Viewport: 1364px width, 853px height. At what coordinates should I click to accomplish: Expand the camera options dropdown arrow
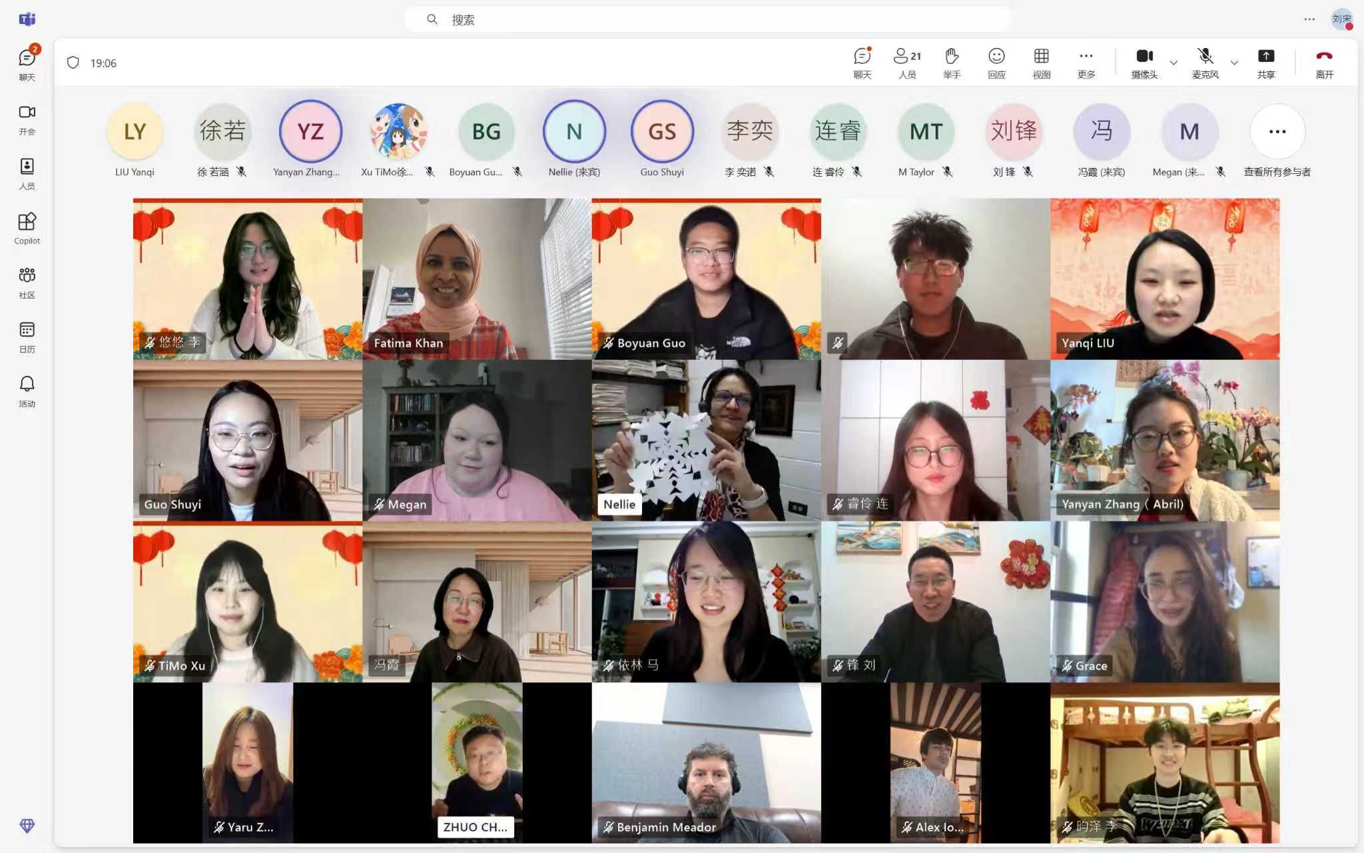click(x=1174, y=63)
